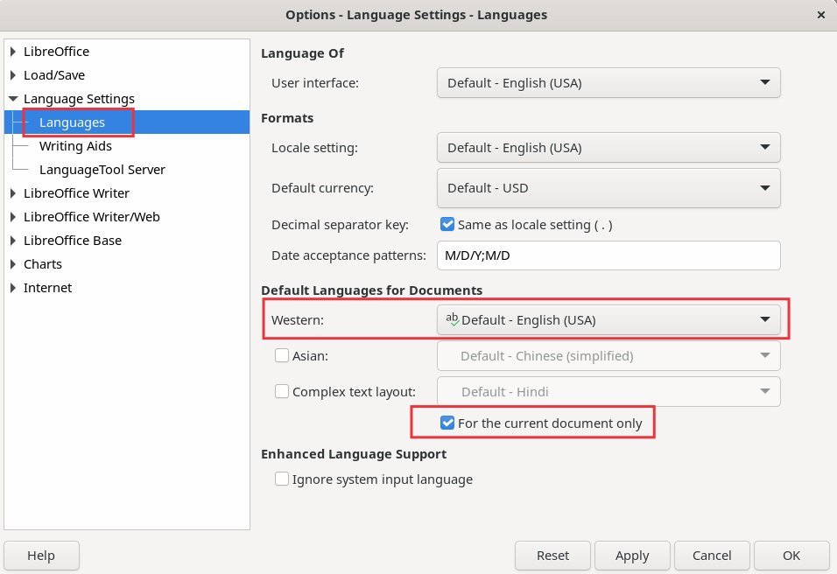The height and width of the screenshot is (574, 837).
Task: Click the LibreOffice tree label
Action: point(57,52)
